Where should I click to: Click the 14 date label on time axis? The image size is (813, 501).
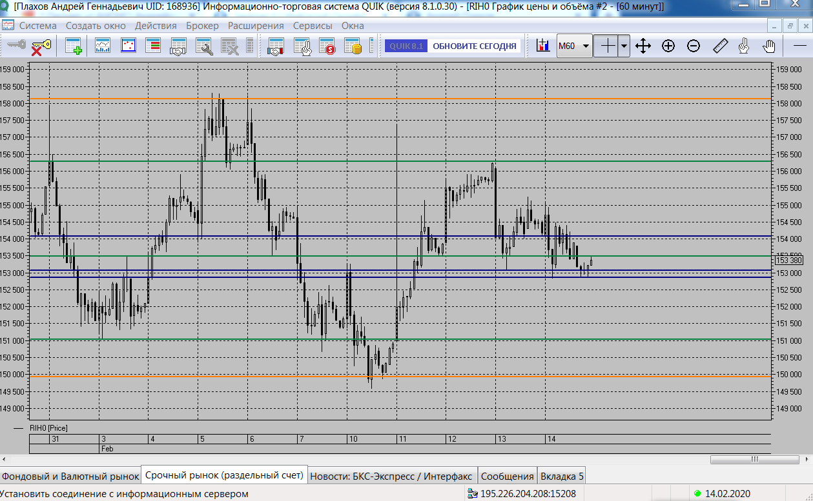pyautogui.click(x=551, y=438)
